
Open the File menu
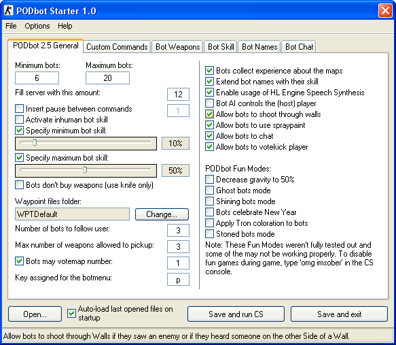11,26
